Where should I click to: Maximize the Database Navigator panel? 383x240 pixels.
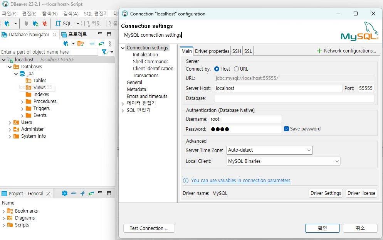[x=109, y=34]
